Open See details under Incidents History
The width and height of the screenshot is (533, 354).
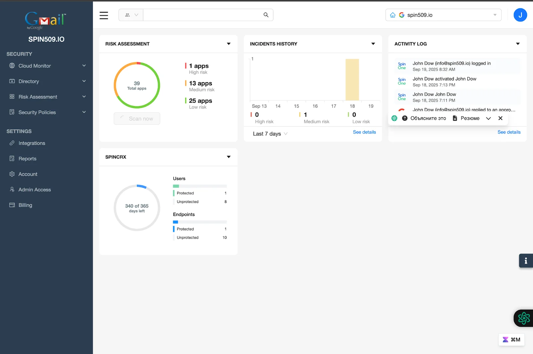[364, 132]
